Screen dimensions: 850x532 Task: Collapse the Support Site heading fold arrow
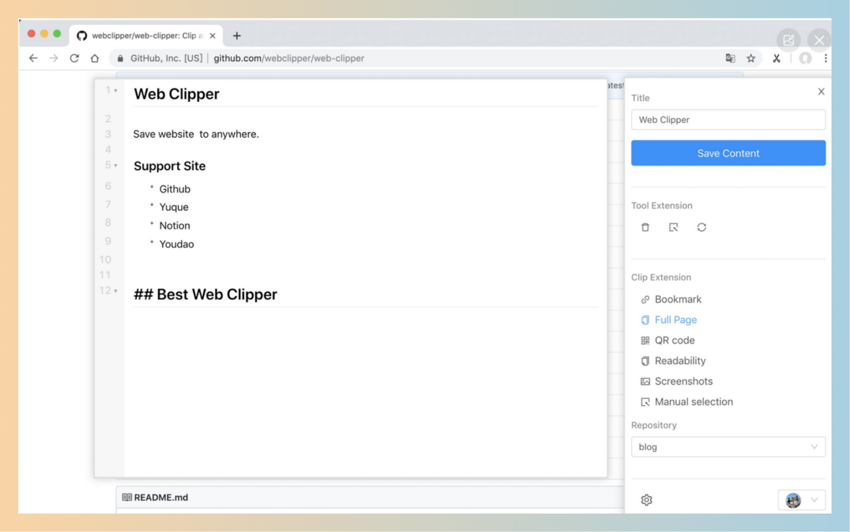click(x=116, y=165)
